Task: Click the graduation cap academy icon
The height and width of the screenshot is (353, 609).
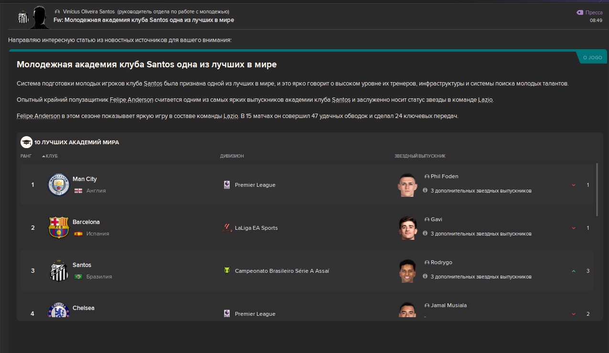Action: (26, 142)
